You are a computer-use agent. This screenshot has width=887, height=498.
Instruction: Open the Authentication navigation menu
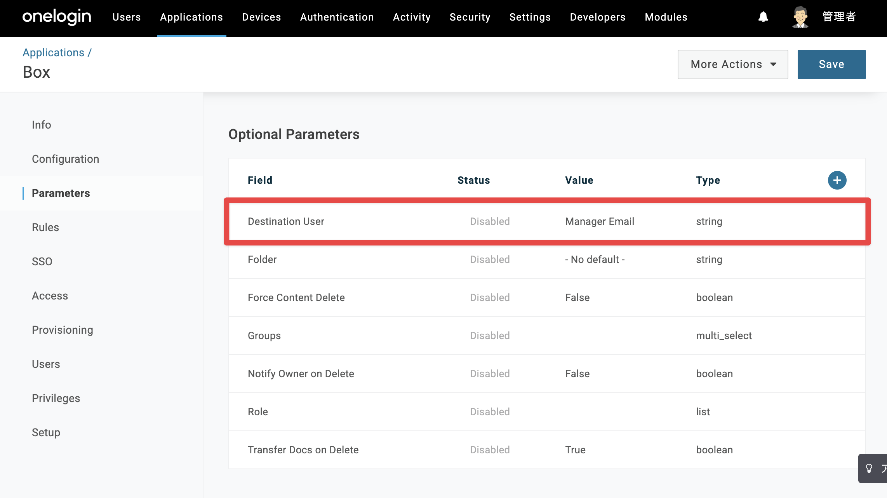point(337,17)
